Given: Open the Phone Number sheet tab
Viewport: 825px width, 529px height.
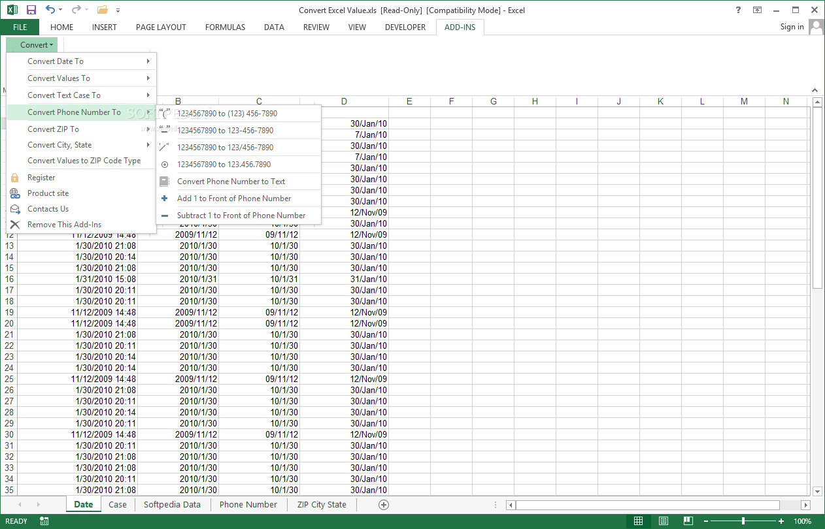Looking at the screenshot, I should pos(248,504).
